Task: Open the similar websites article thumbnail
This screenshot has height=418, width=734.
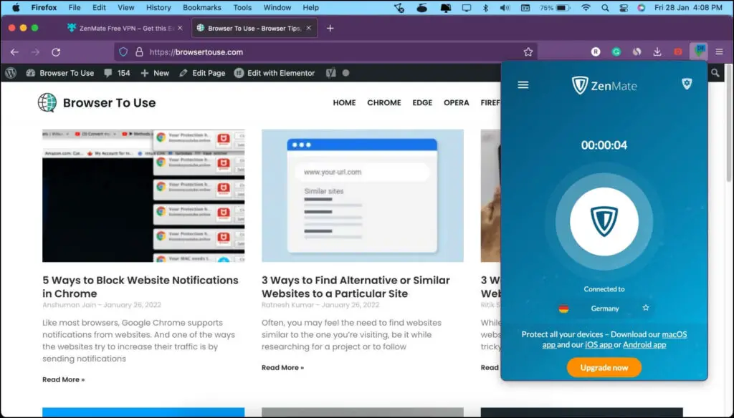Action: click(362, 195)
